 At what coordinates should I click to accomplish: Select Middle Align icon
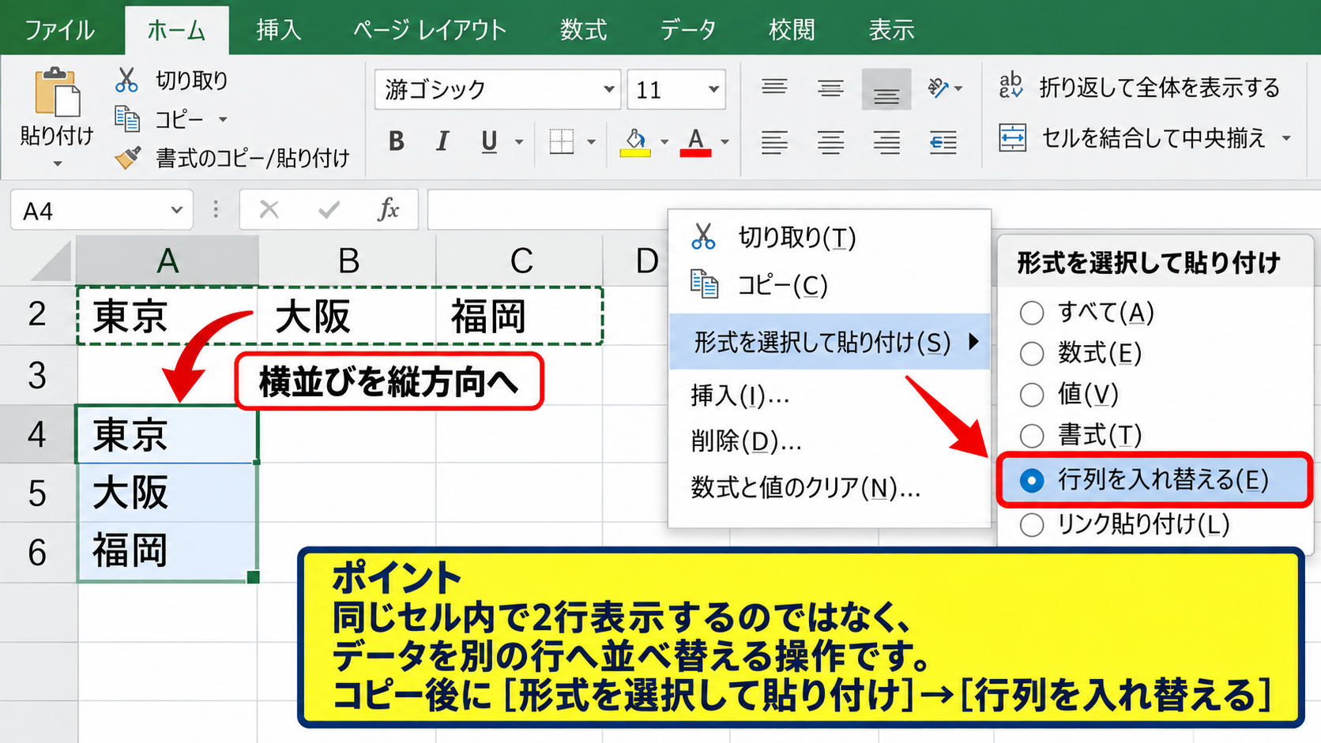830,88
